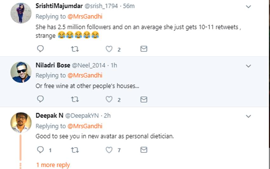This screenshot has width=270, height=169.
Task: Open SrishtiMajumdar's profile picture
Action: (x=21, y=13)
